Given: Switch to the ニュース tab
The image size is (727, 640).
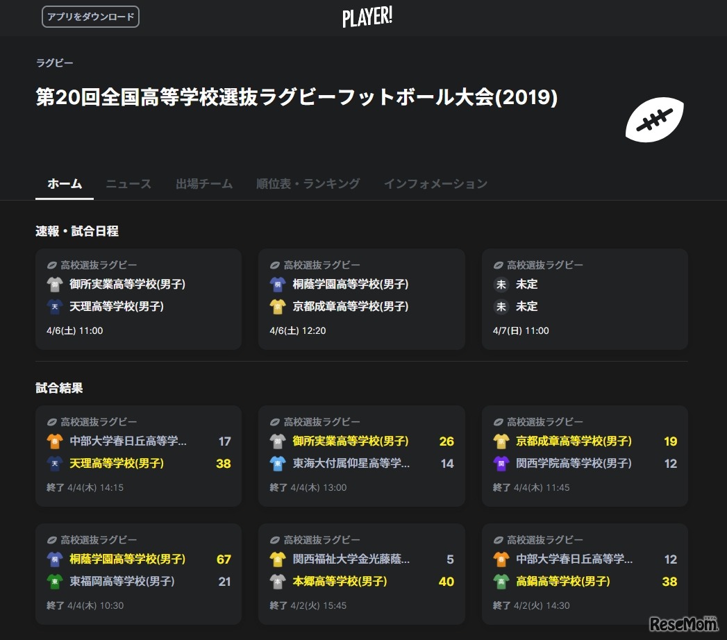Looking at the screenshot, I should [x=128, y=183].
